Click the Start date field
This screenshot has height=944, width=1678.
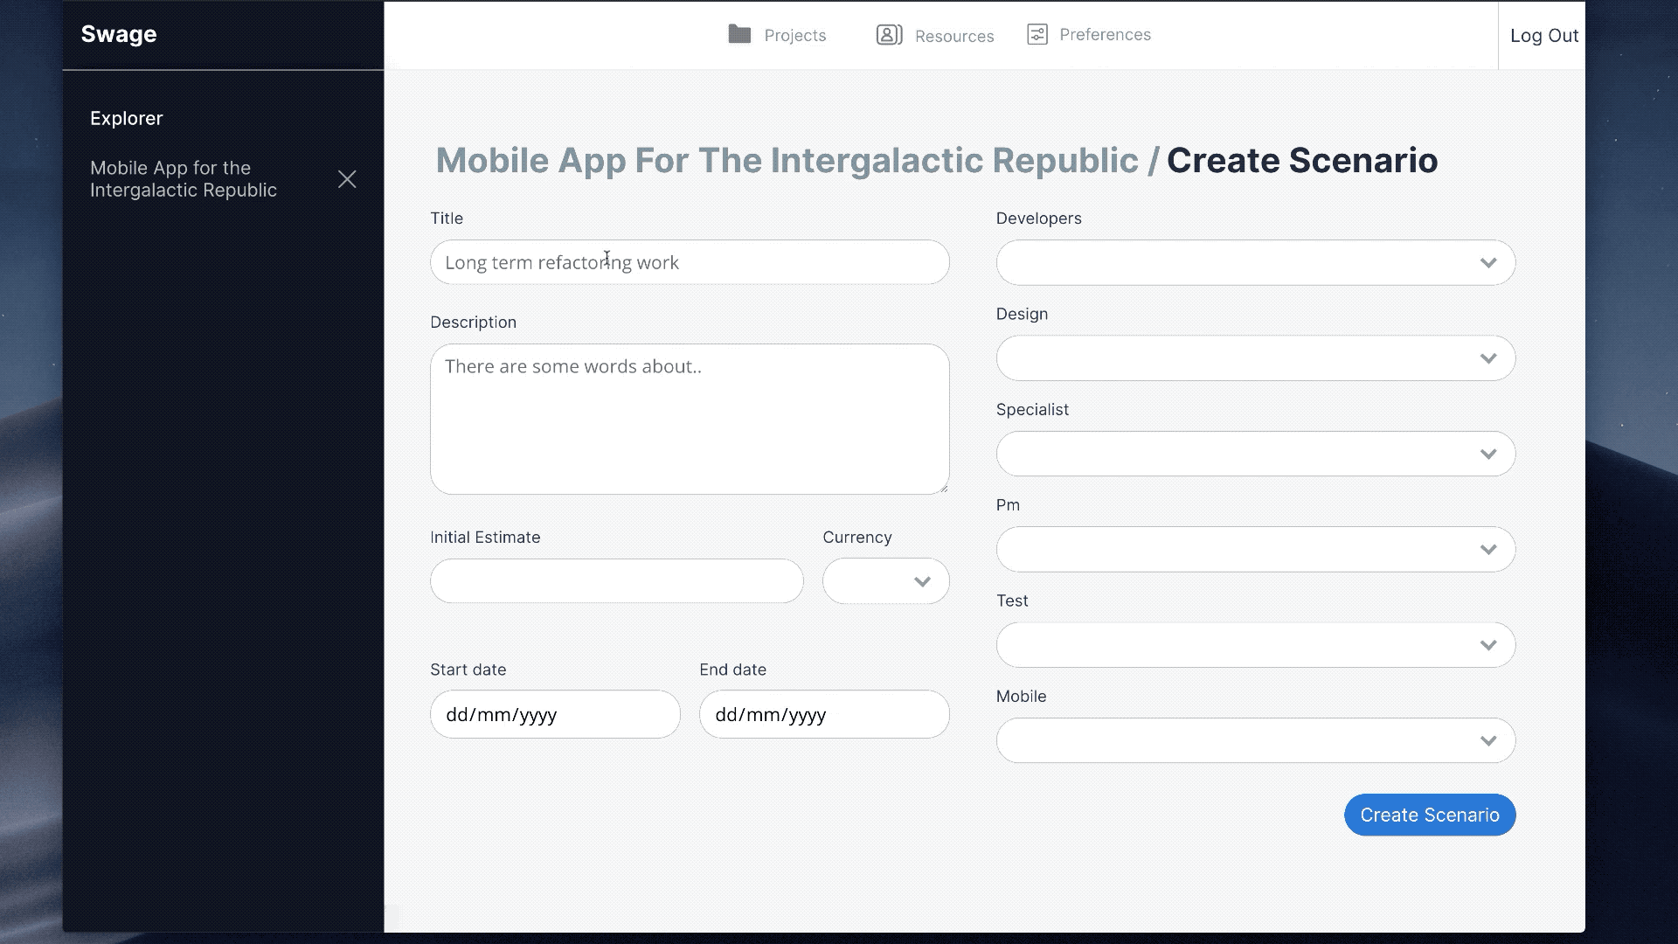pyautogui.click(x=554, y=714)
